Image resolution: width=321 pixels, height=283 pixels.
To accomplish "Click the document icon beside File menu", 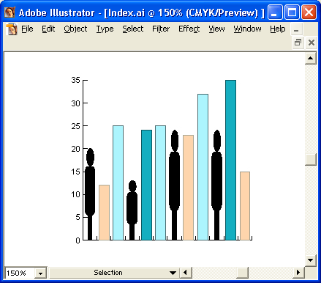I will pyautogui.click(x=12, y=29).
